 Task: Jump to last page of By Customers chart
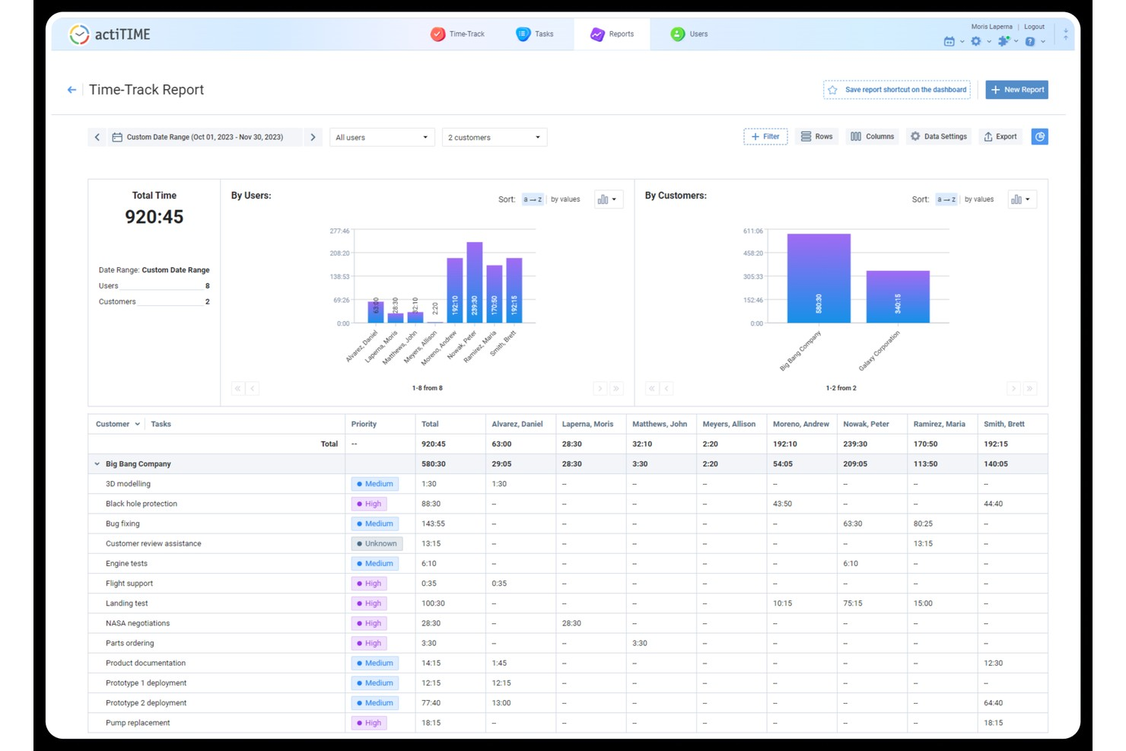(1029, 388)
